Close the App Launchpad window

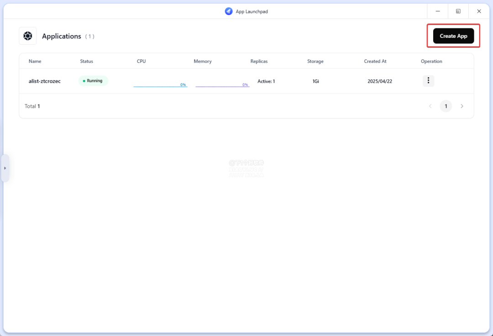tap(479, 11)
